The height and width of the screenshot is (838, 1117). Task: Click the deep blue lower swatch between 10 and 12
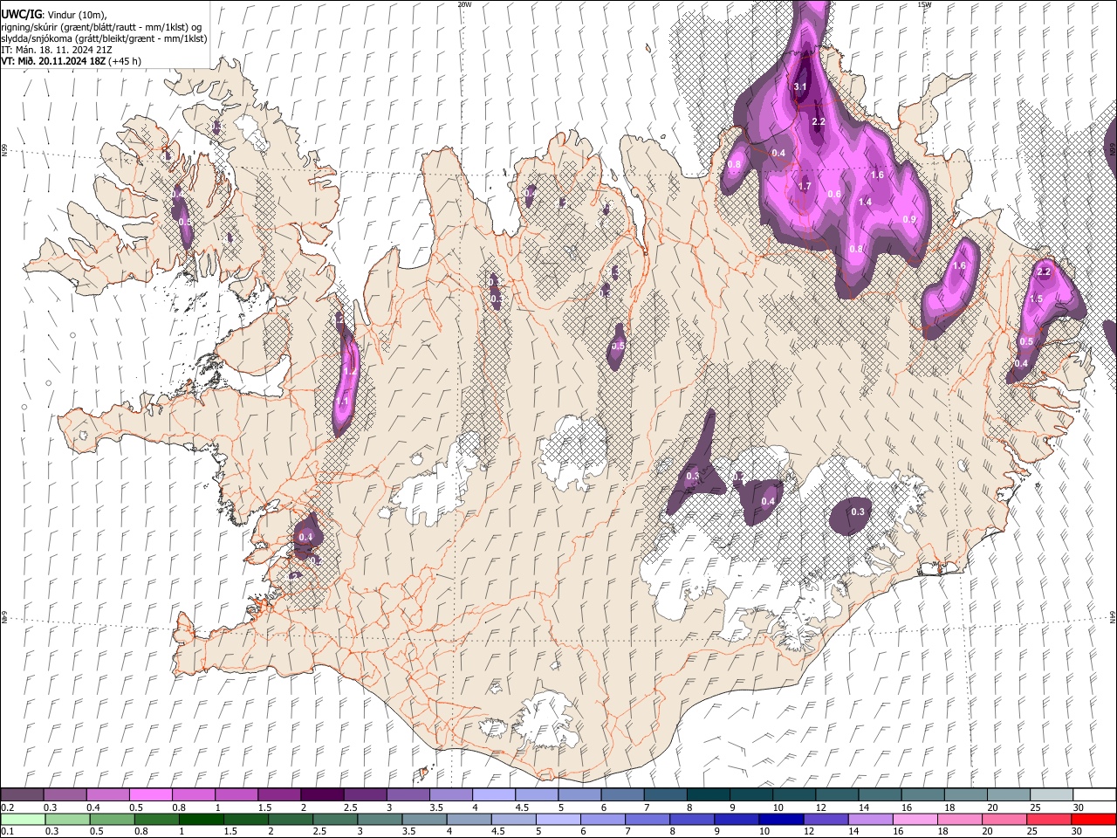tap(781, 819)
